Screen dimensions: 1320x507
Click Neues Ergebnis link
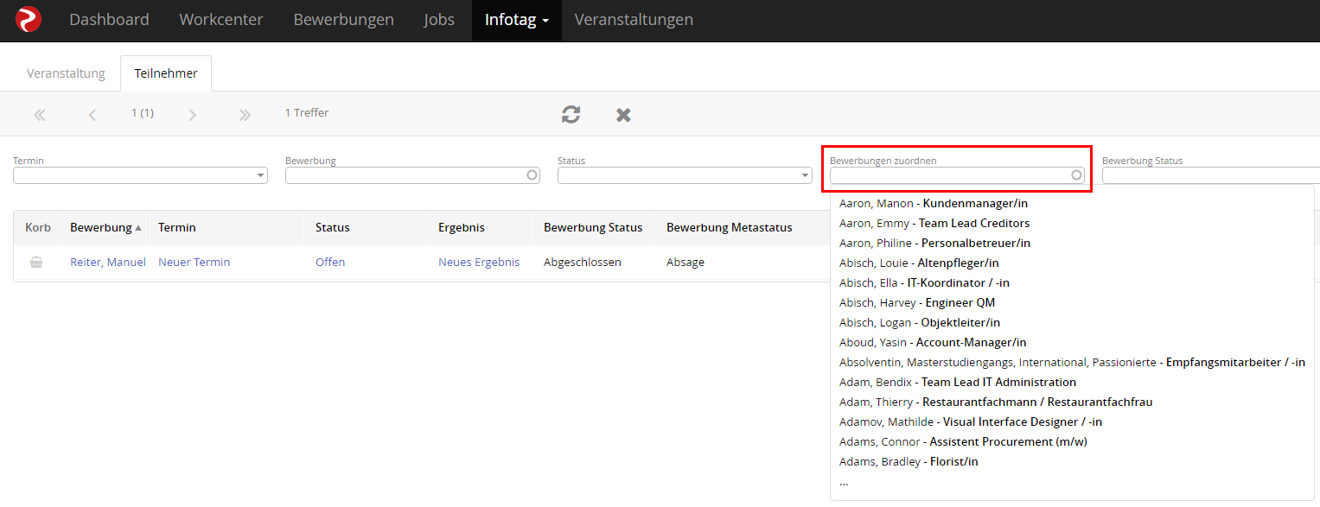point(479,263)
